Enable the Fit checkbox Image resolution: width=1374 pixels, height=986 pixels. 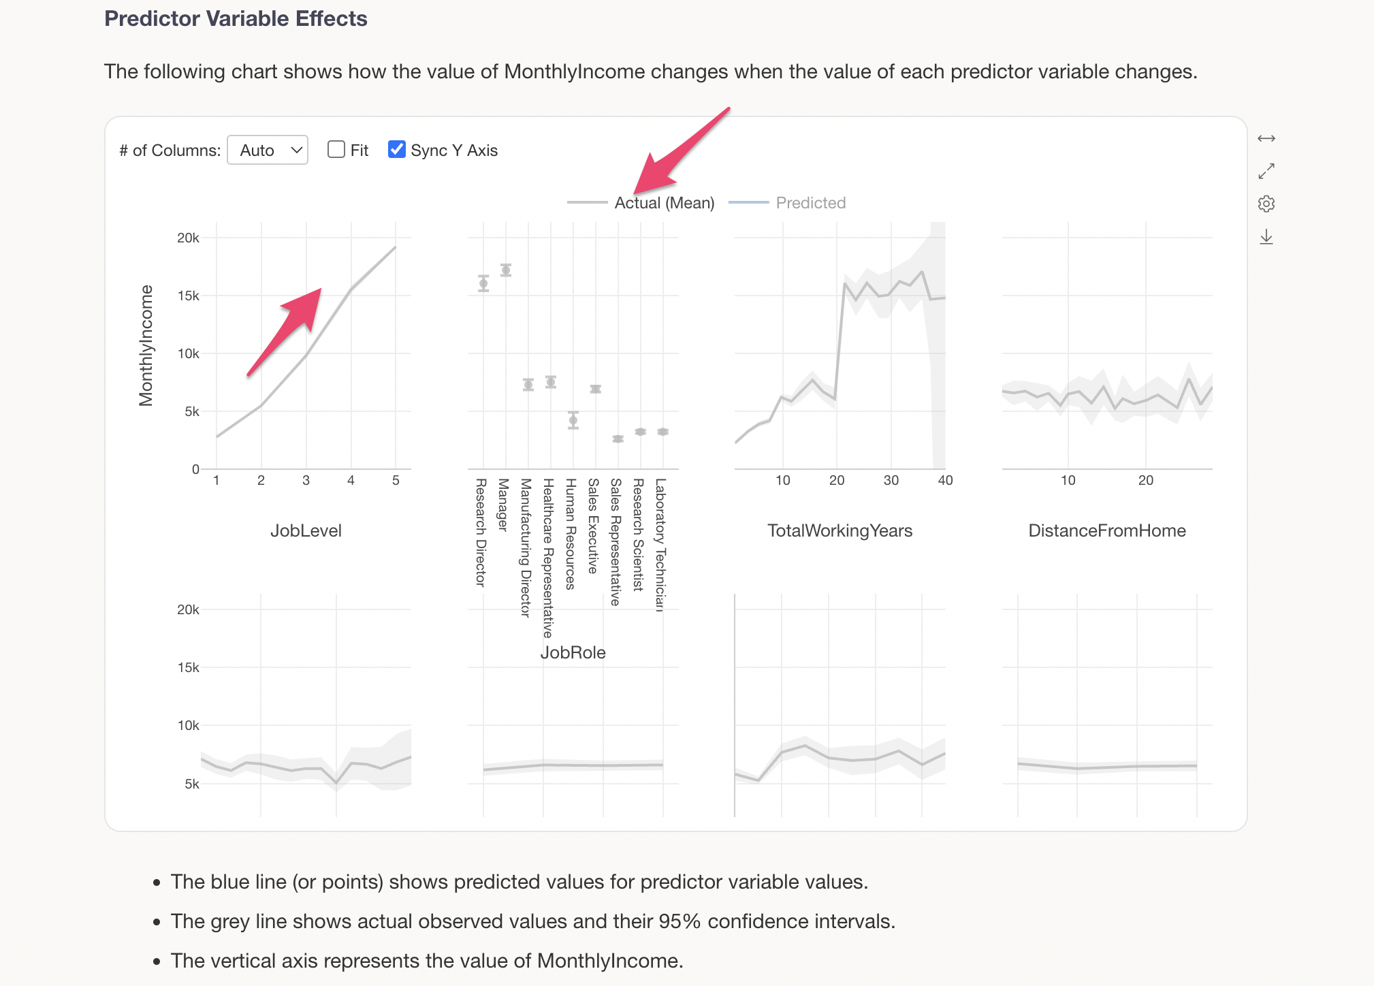tap(336, 150)
